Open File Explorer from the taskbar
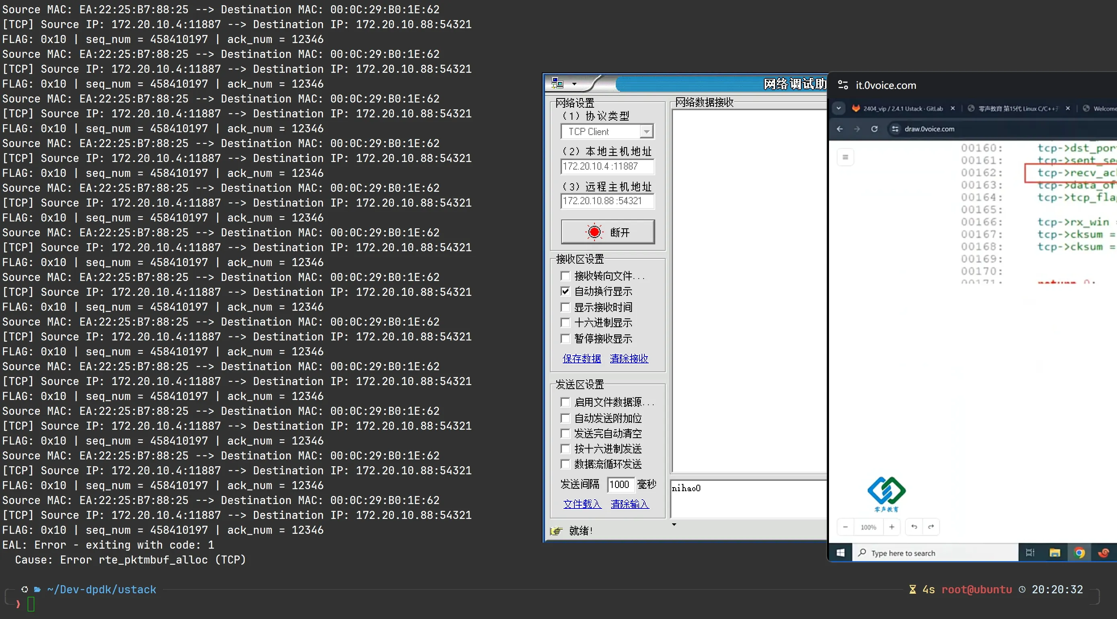 (x=1055, y=553)
